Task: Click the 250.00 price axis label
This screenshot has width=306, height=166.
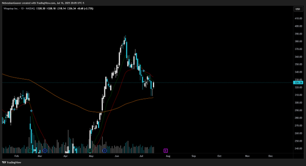Action: [x=298, y=141]
